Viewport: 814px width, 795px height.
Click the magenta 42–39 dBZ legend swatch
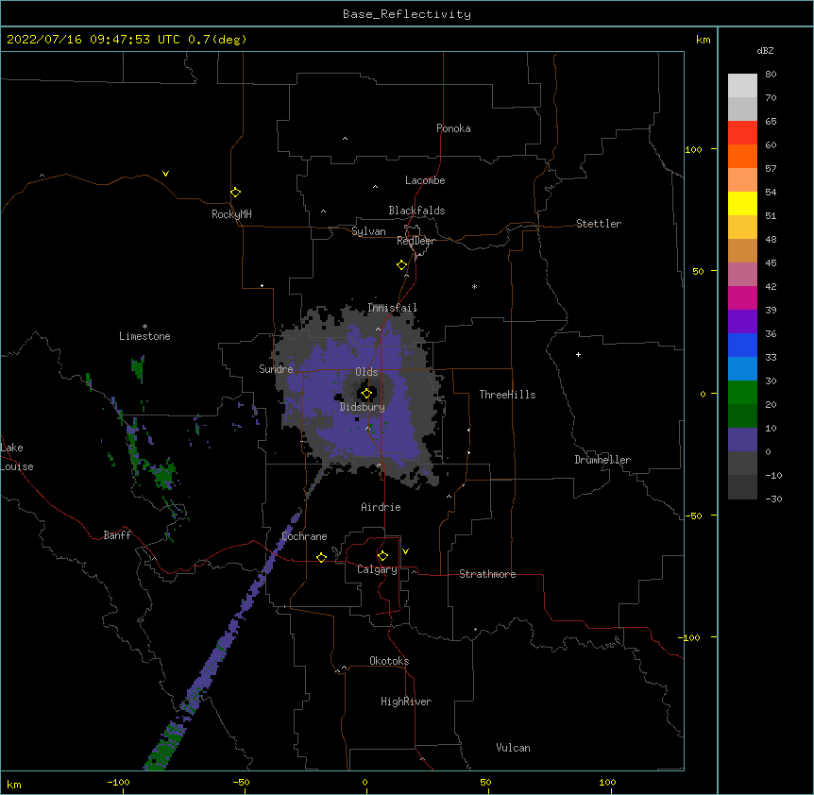[x=742, y=297]
